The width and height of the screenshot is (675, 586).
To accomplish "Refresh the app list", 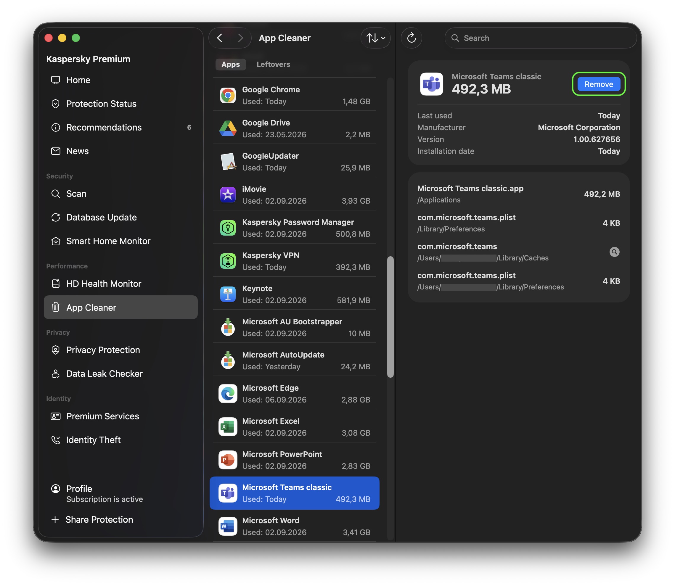I will point(412,38).
